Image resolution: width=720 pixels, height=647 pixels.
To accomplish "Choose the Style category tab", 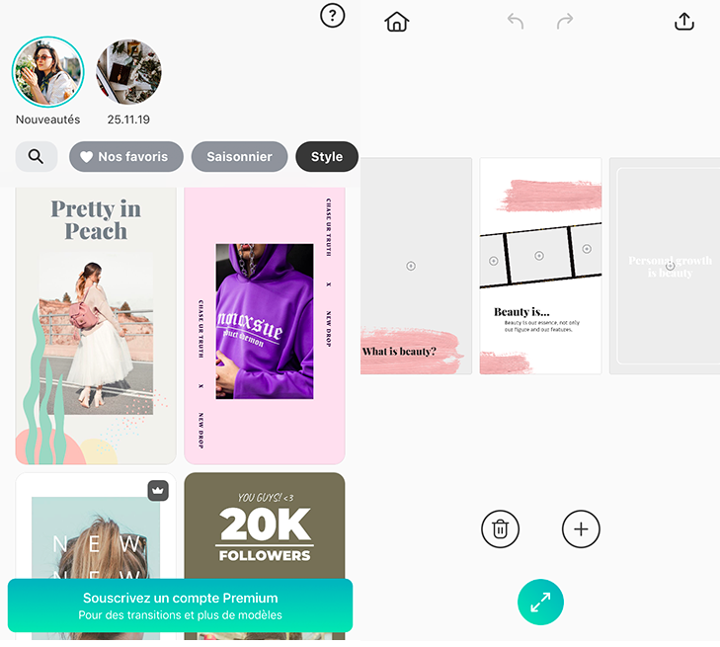I will click(x=326, y=156).
